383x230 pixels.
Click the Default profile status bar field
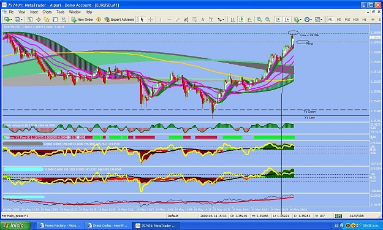point(173,216)
